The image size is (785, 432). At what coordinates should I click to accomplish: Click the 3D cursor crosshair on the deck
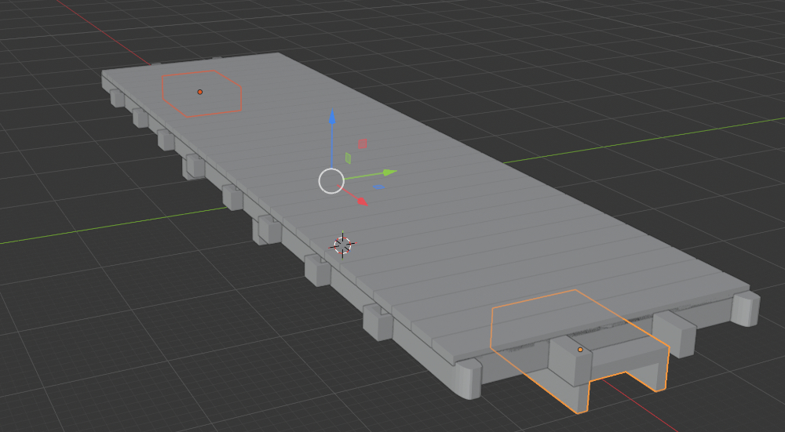point(343,245)
